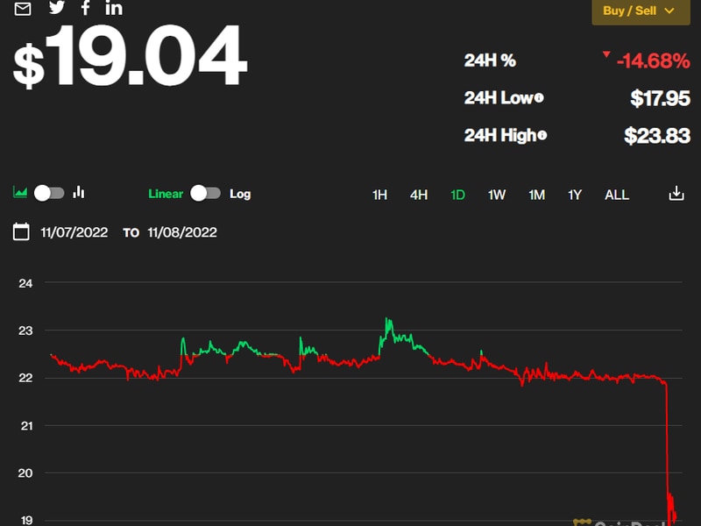Share via the Facebook icon
This screenshot has height=526, width=701.
(85, 8)
